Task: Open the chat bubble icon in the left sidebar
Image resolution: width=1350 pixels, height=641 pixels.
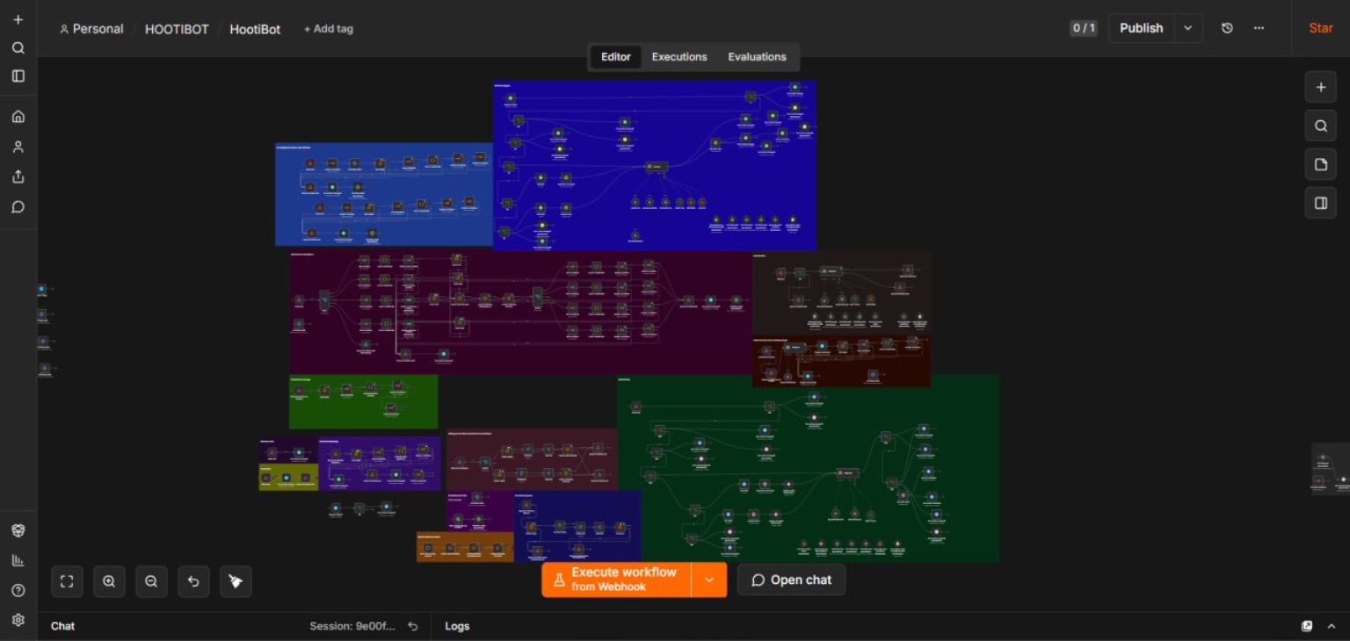Action: 18,207
